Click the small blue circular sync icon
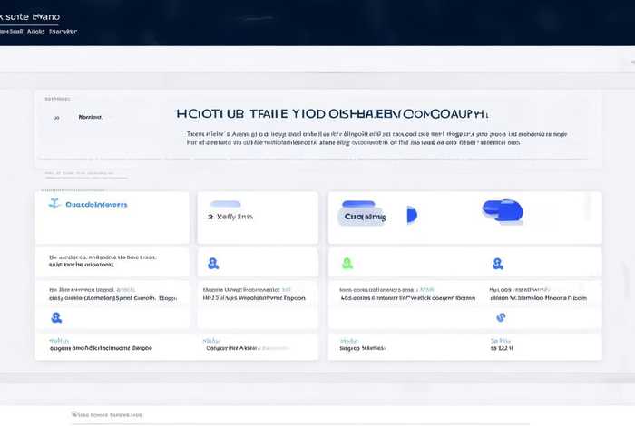 (500, 317)
